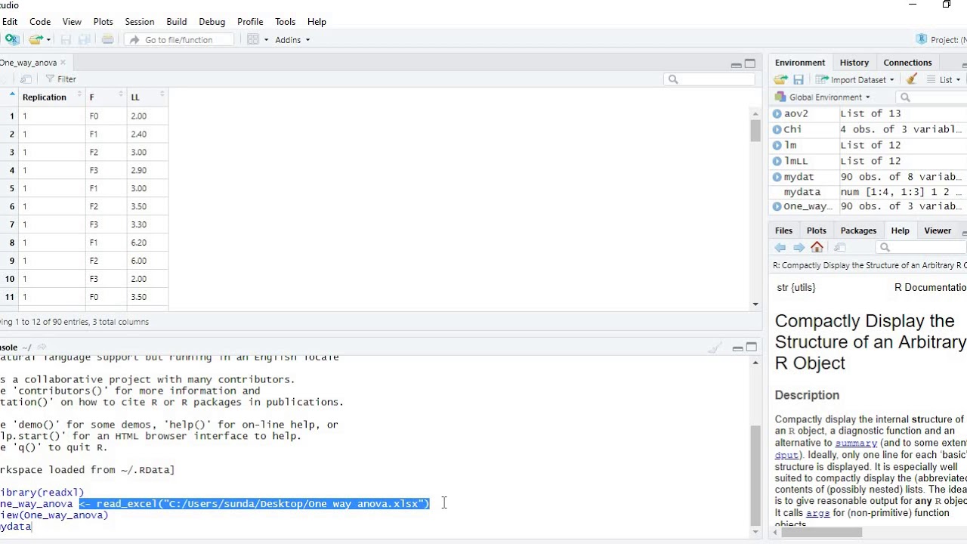The height and width of the screenshot is (544, 967).
Task: Switch to the Connections tab
Action: coord(907,63)
